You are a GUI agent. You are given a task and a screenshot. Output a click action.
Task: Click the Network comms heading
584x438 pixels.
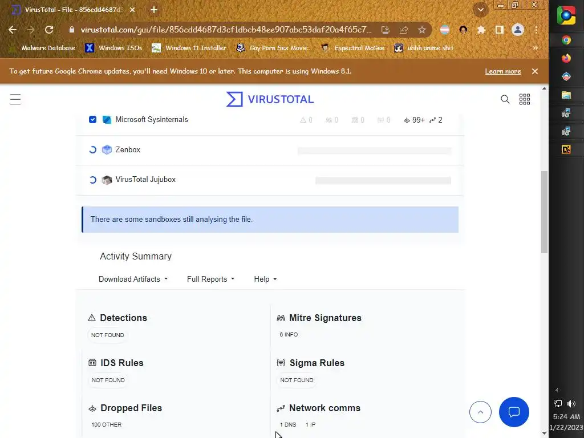tap(325, 408)
